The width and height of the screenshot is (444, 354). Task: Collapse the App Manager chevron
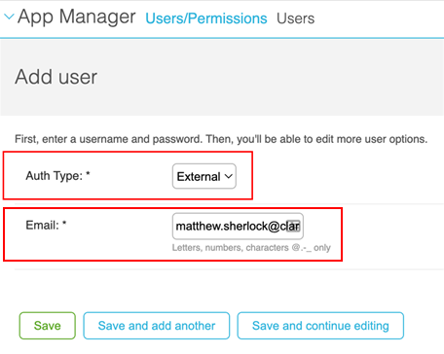coord(9,17)
